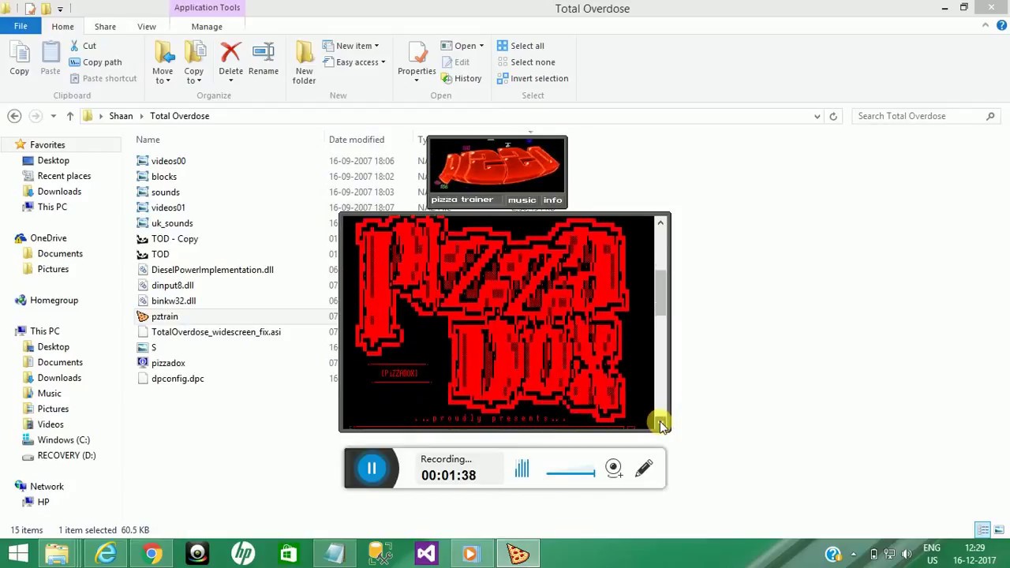Image resolution: width=1010 pixels, height=568 pixels.
Task: Open the Manage tab under Application Tools
Action: [206, 26]
